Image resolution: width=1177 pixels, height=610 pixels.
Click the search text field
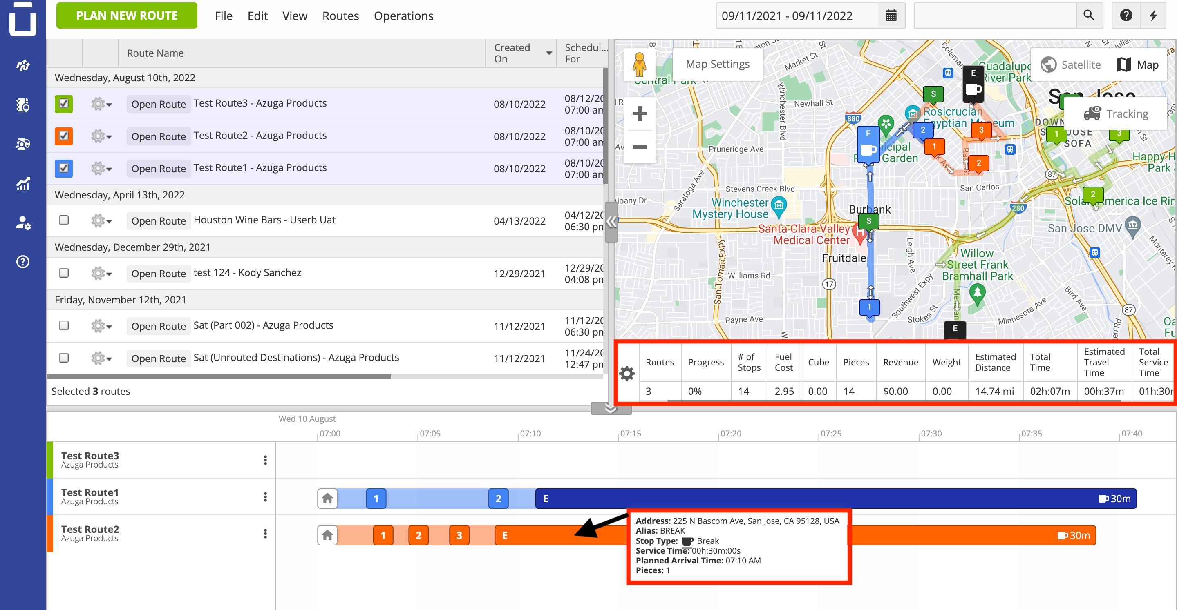(x=996, y=16)
